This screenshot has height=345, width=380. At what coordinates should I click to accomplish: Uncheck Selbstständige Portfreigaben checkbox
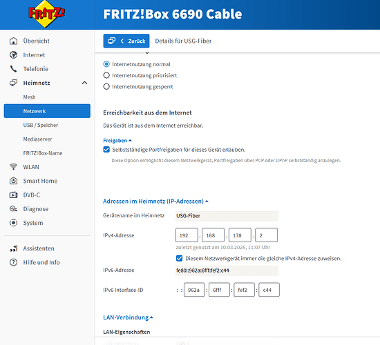(x=106, y=149)
